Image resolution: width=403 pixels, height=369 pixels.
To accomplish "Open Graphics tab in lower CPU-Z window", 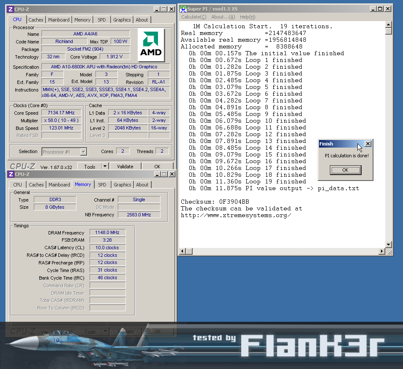I will tap(123, 185).
